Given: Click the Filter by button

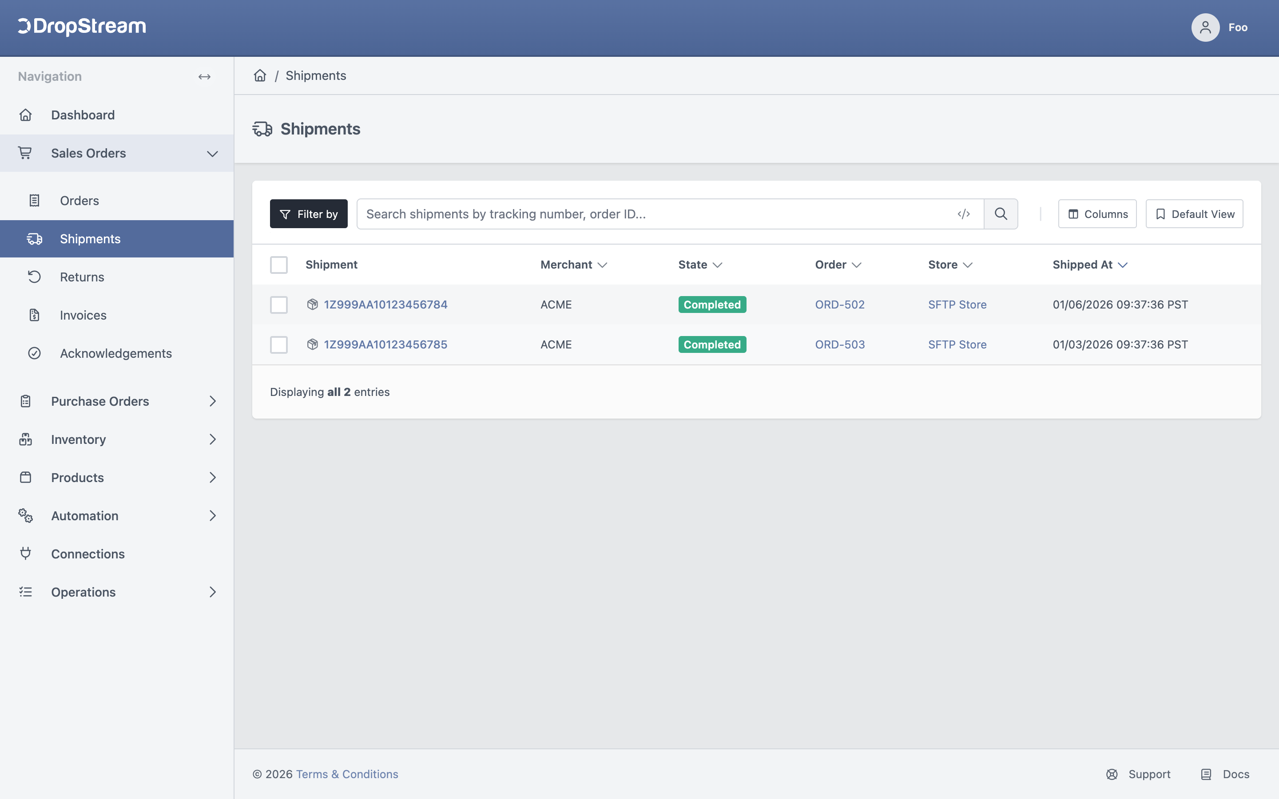Looking at the screenshot, I should 309,214.
